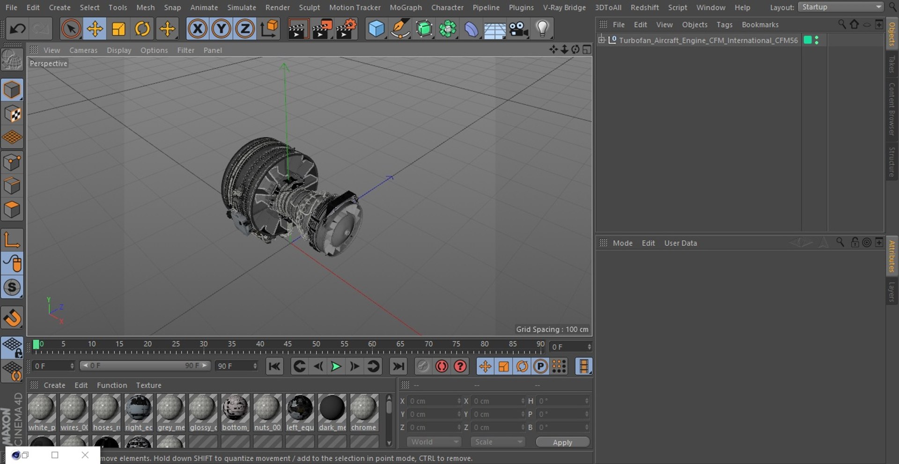
Task: Switch to Polygons mode
Action: (12, 209)
